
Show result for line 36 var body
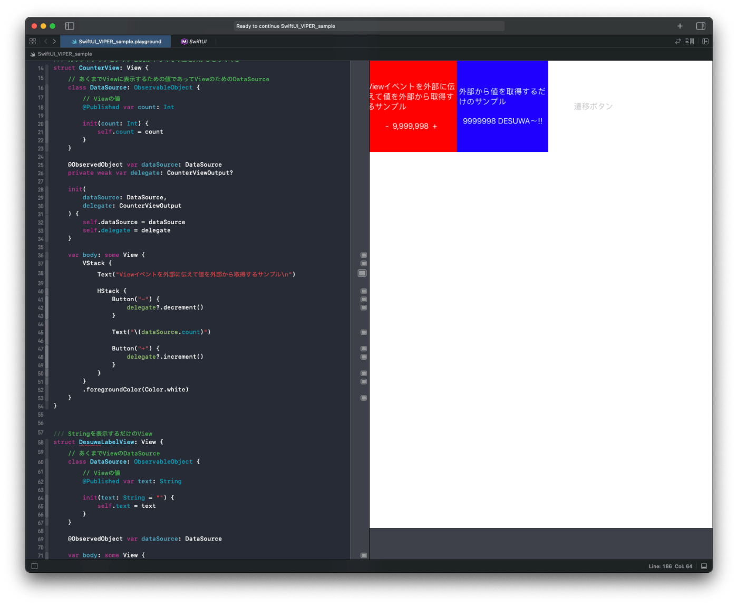tap(363, 255)
